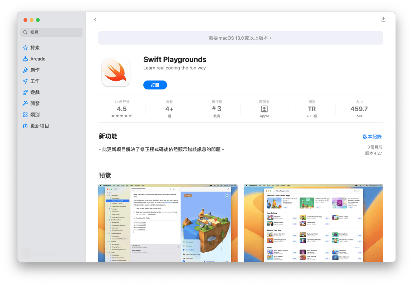Click the hammer icon beside 開發
Screen dimensions: 413x285
click(x=25, y=104)
